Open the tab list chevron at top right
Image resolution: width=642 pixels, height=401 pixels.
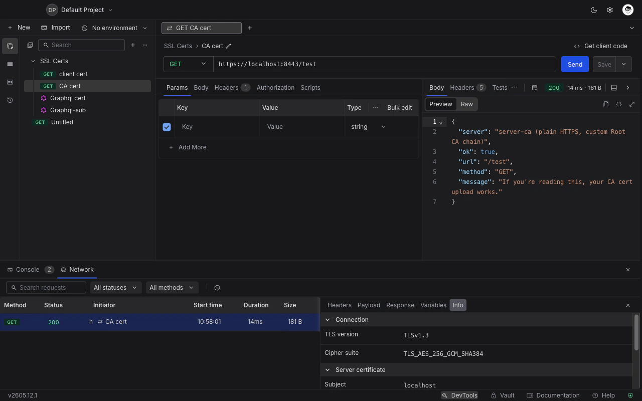coord(632,28)
